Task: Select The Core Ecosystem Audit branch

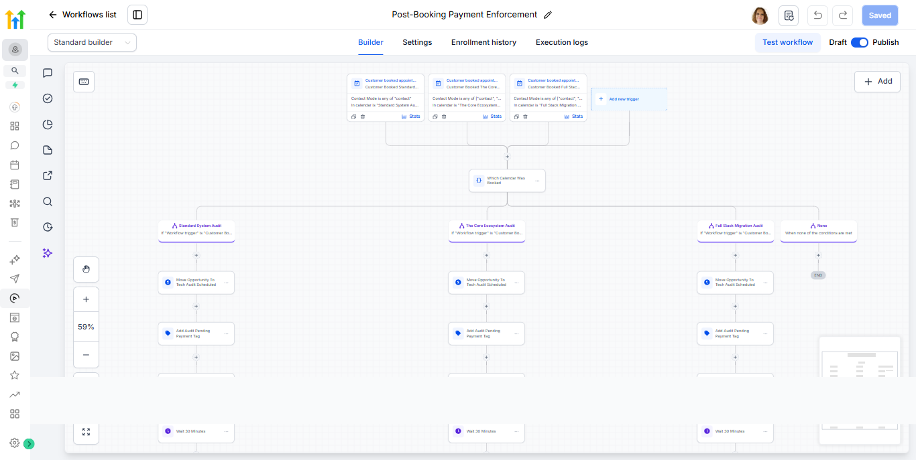Action: point(487,230)
